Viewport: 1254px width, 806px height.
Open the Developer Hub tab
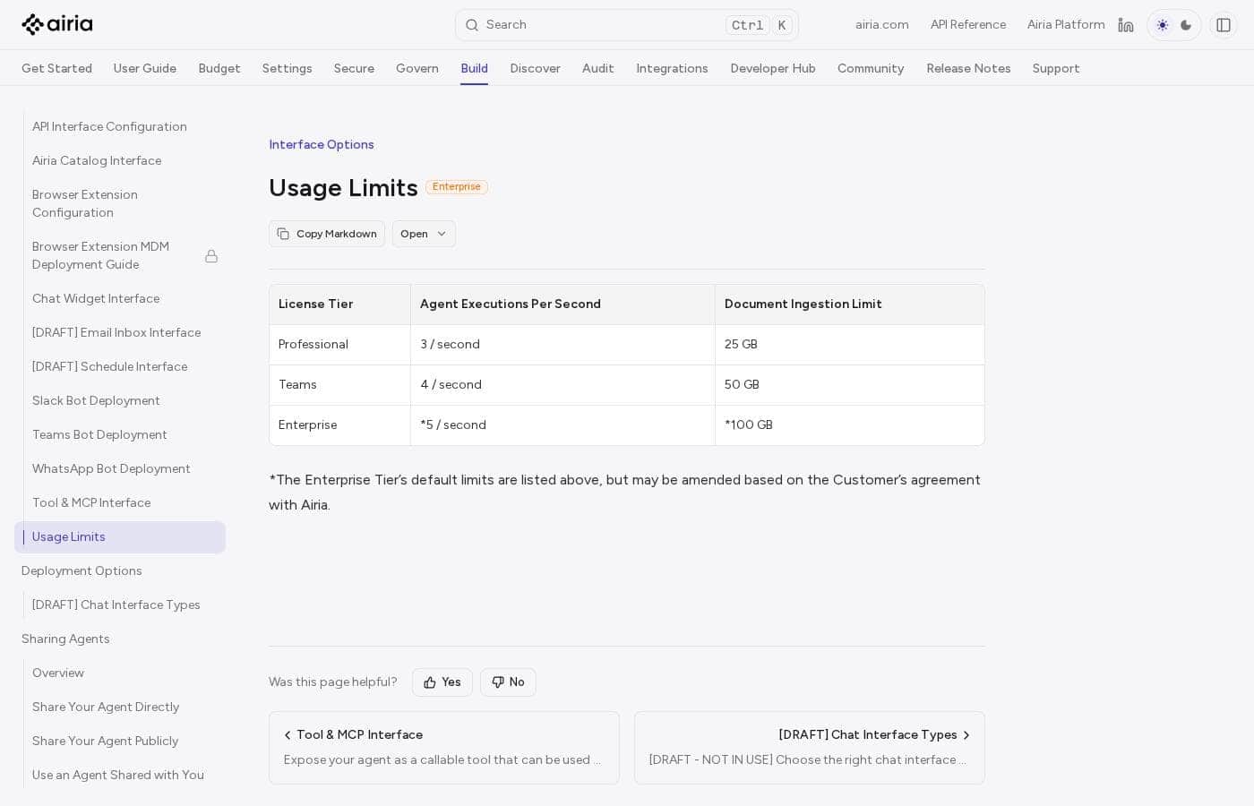point(773,68)
